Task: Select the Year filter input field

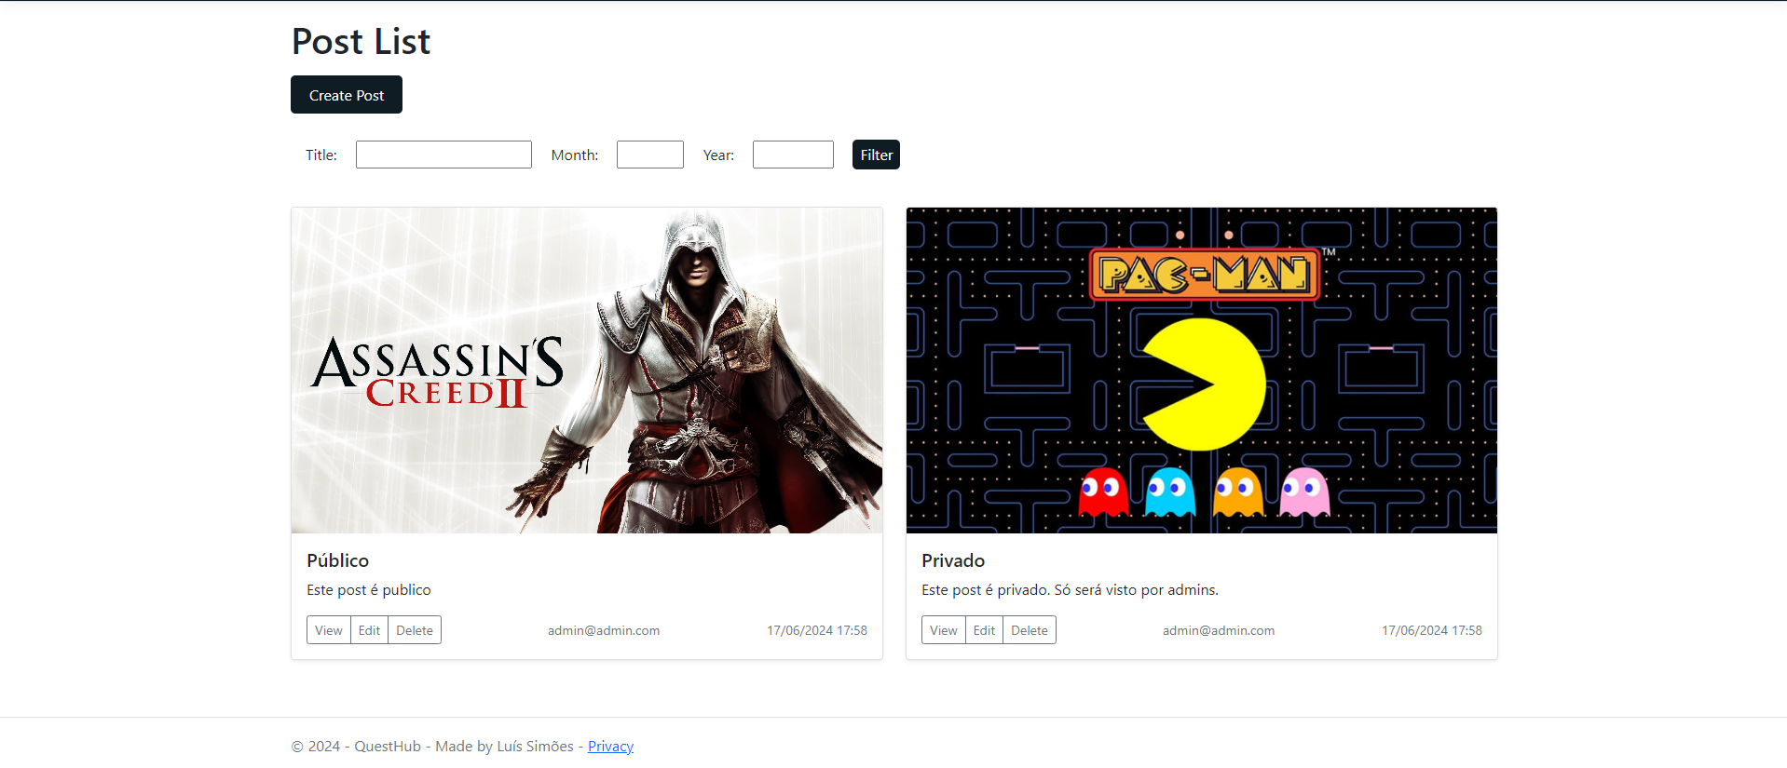Action: coord(792,155)
